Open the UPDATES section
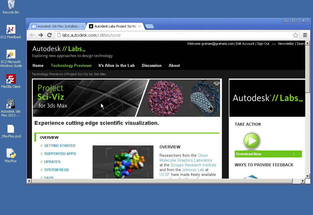This screenshot has width=313, height=215. (x=52, y=162)
